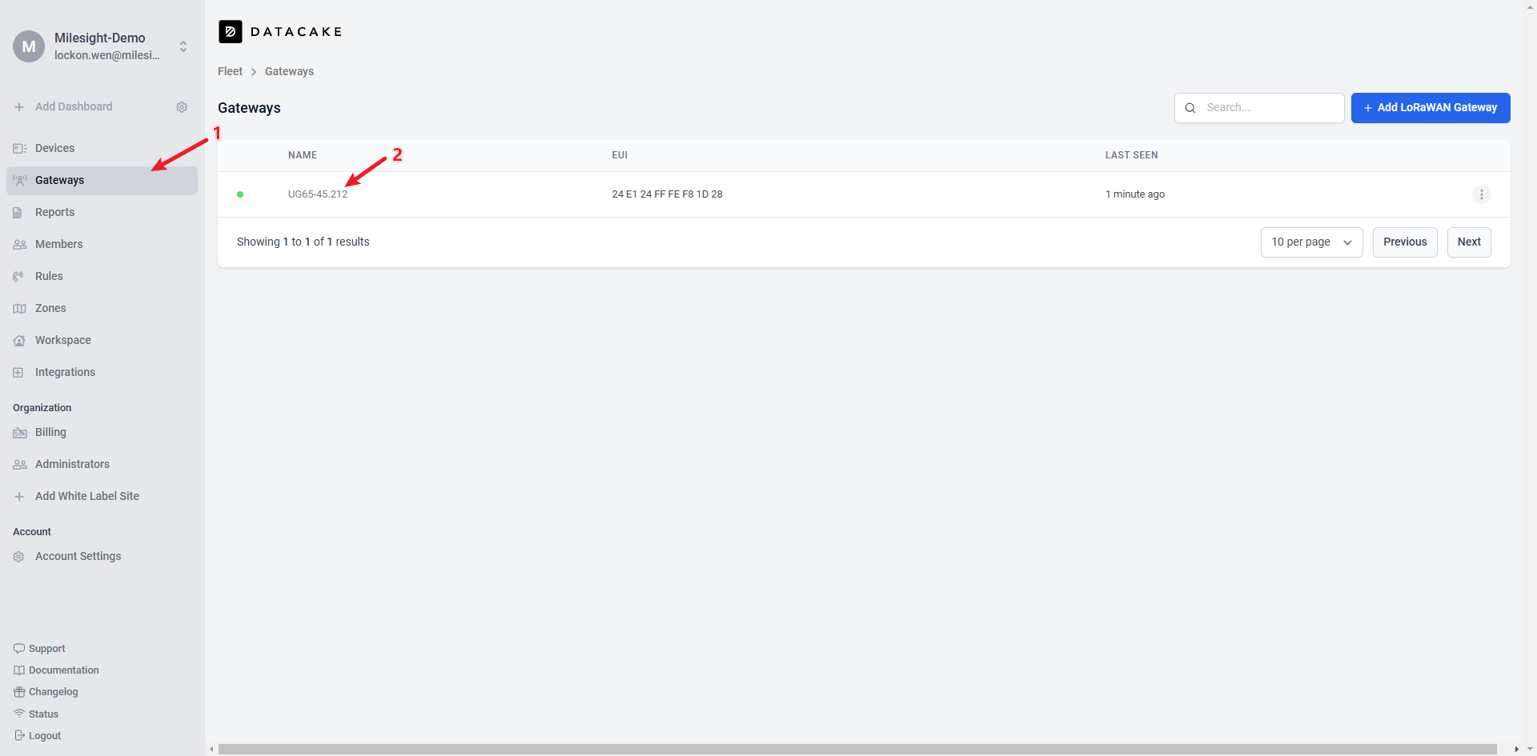The height and width of the screenshot is (756, 1537).
Task: Expand the Milesight-Demo workspace switcher
Action: [183, 46]
